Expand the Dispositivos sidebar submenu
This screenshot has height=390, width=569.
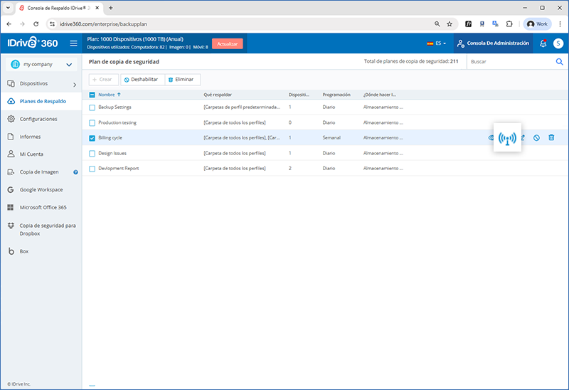pyautogui.click(x=74, y=85)
